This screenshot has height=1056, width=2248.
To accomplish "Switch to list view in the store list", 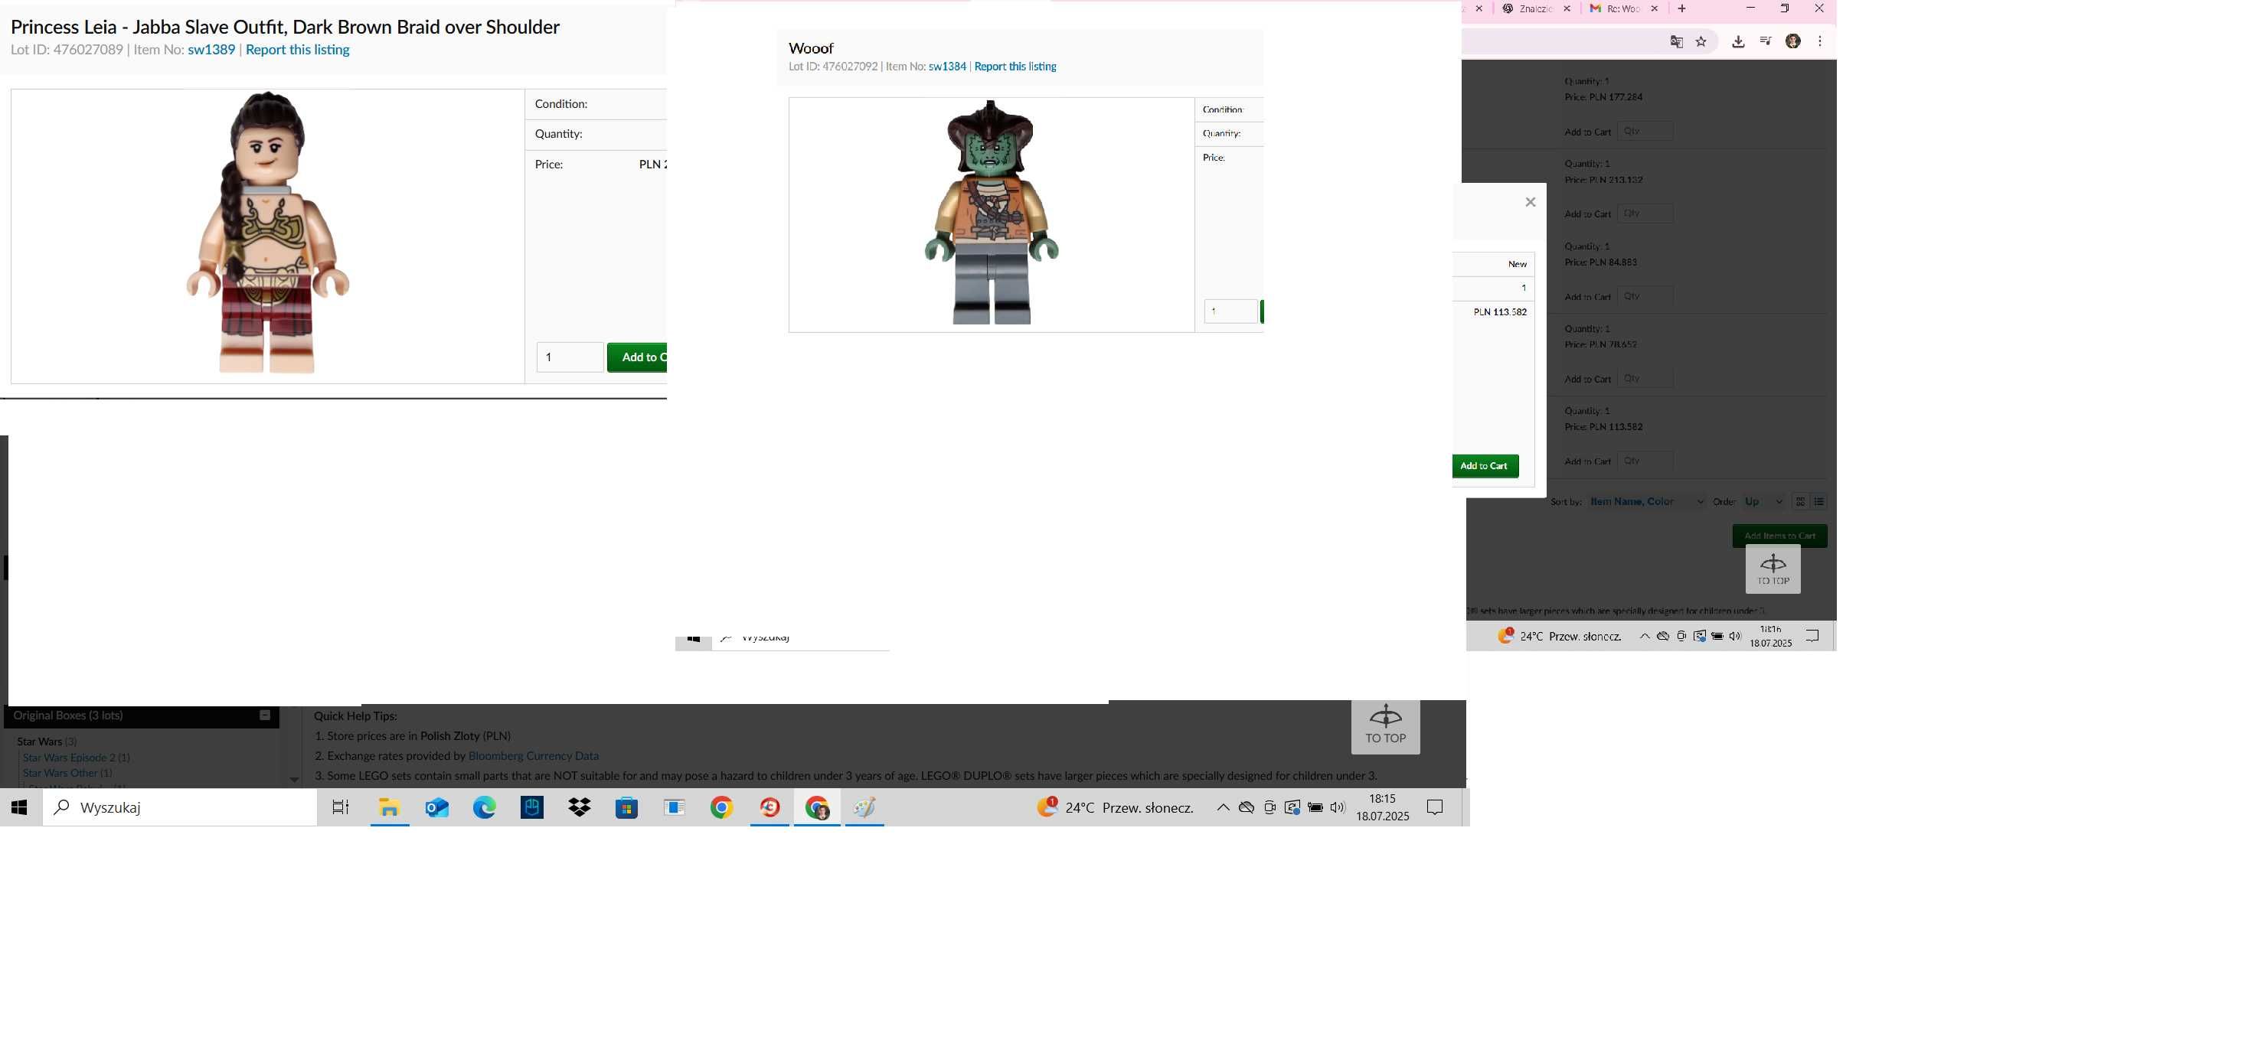I will click(x=1819, y=501).
